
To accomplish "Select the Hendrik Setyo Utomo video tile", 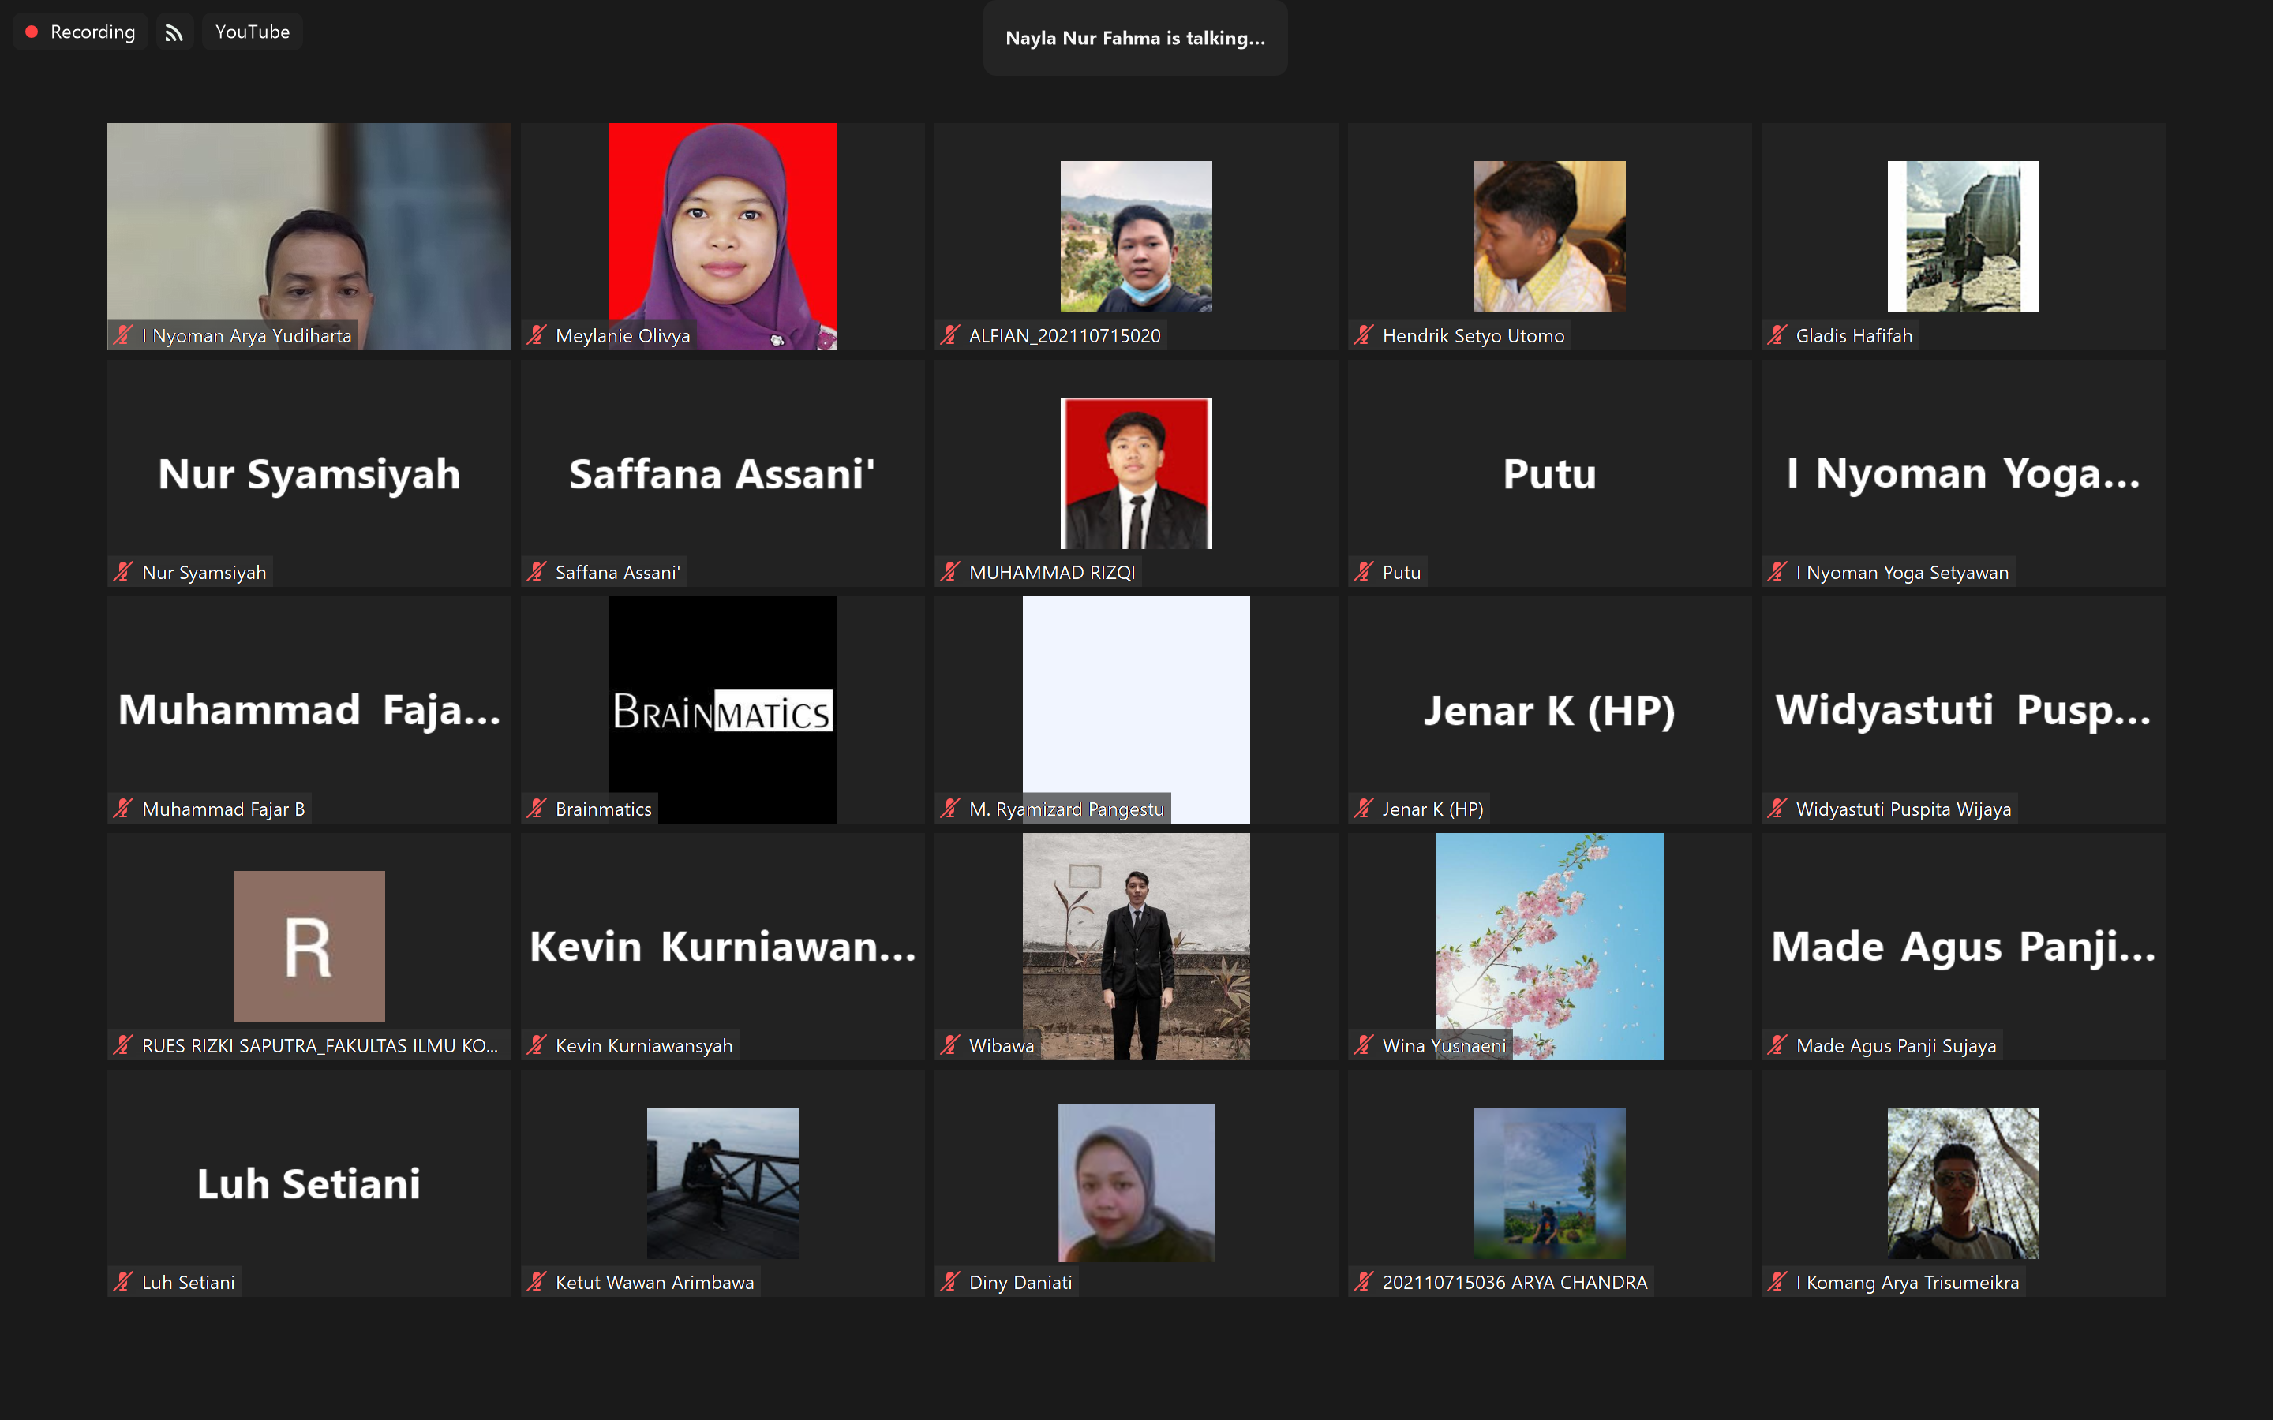I will click(1548, 237).
